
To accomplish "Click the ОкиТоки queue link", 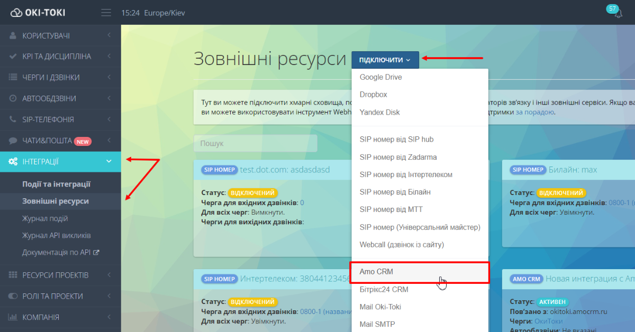I will (x=548, y=321).
